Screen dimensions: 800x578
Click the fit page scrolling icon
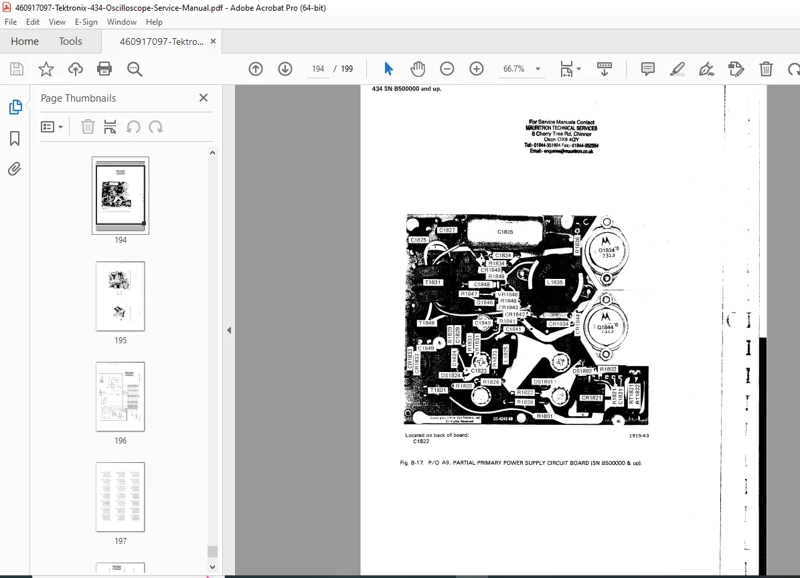[566, 69]
